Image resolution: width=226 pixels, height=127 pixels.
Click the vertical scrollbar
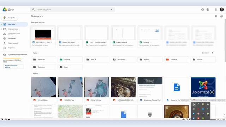tap(225, 41)
